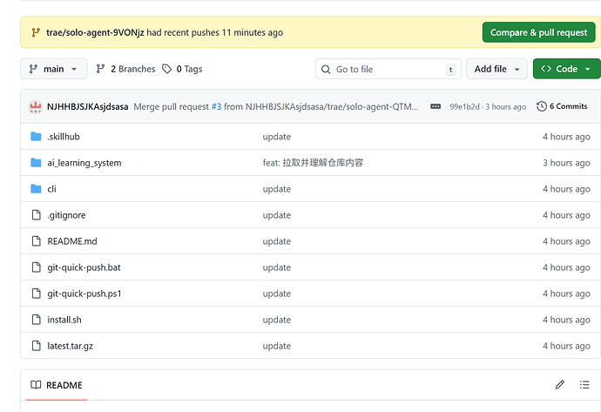Open git-quick-push.bat file
Screen dimensions: 601x412
click(84, 267)
